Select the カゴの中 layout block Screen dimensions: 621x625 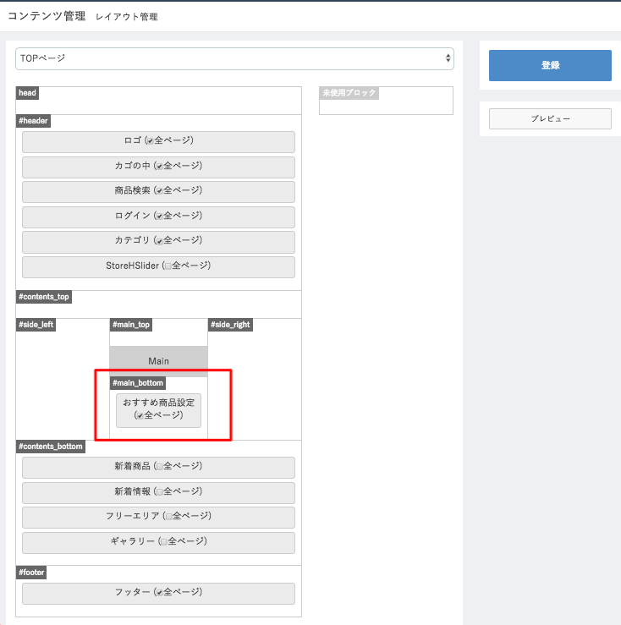158,167
